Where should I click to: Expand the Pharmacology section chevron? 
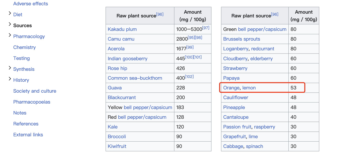pyautogui.click(x=10, y=35)
